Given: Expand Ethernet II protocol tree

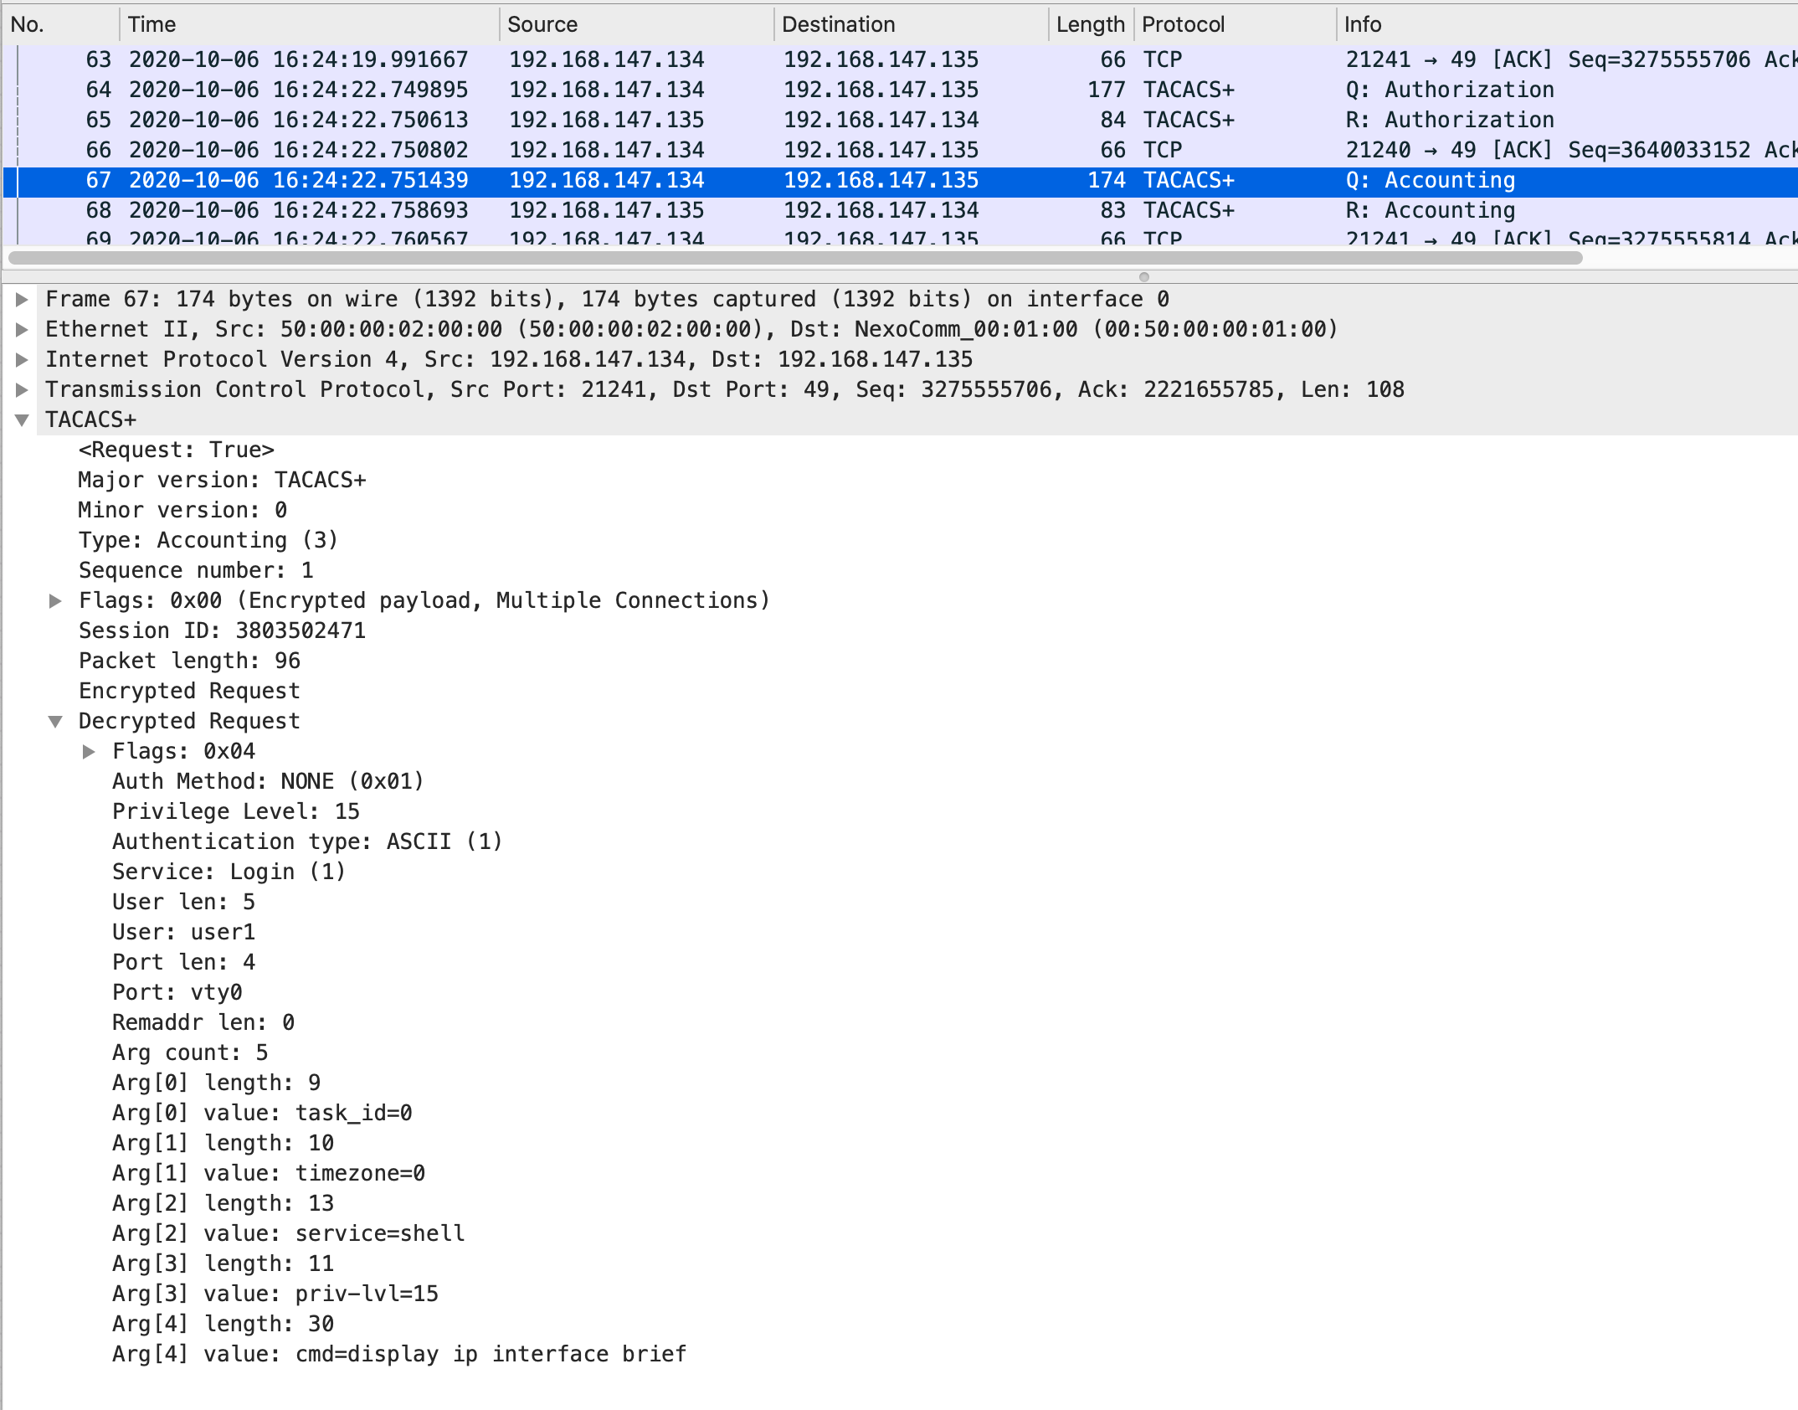Looking at the screenshot, I should pos(23,329).
